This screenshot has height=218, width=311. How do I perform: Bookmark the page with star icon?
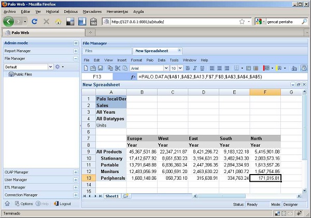coord(242,22)
